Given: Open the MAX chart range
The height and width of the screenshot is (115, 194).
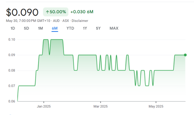Looking at the screenshot, I should [x=114, y=28].
